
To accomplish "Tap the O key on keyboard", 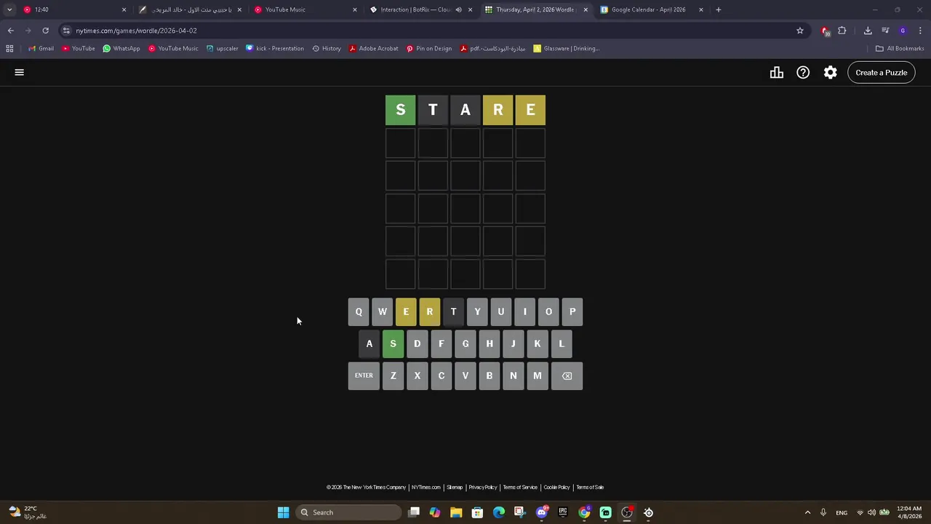I will (x=548, y=311).
